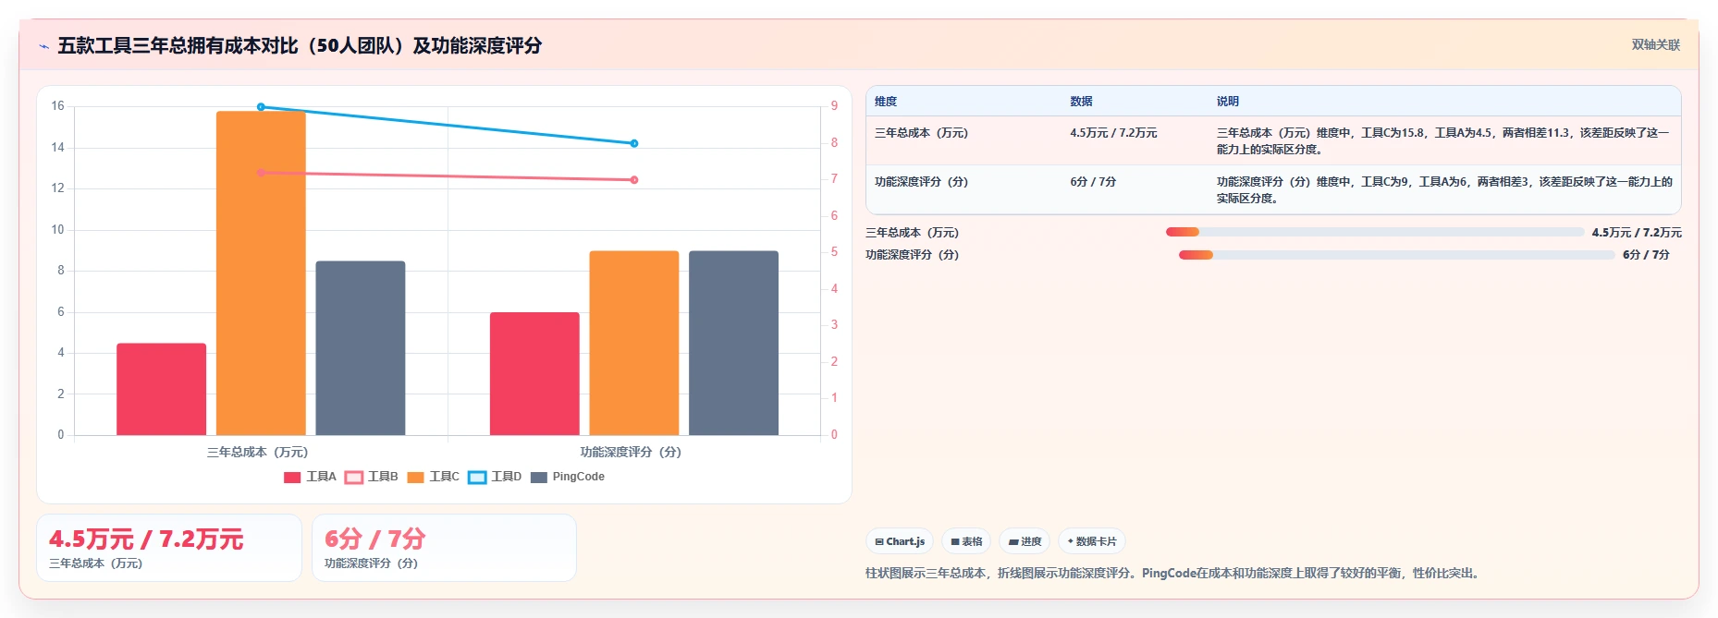Click the description mentioning 工具C为9

point(1444,190)
